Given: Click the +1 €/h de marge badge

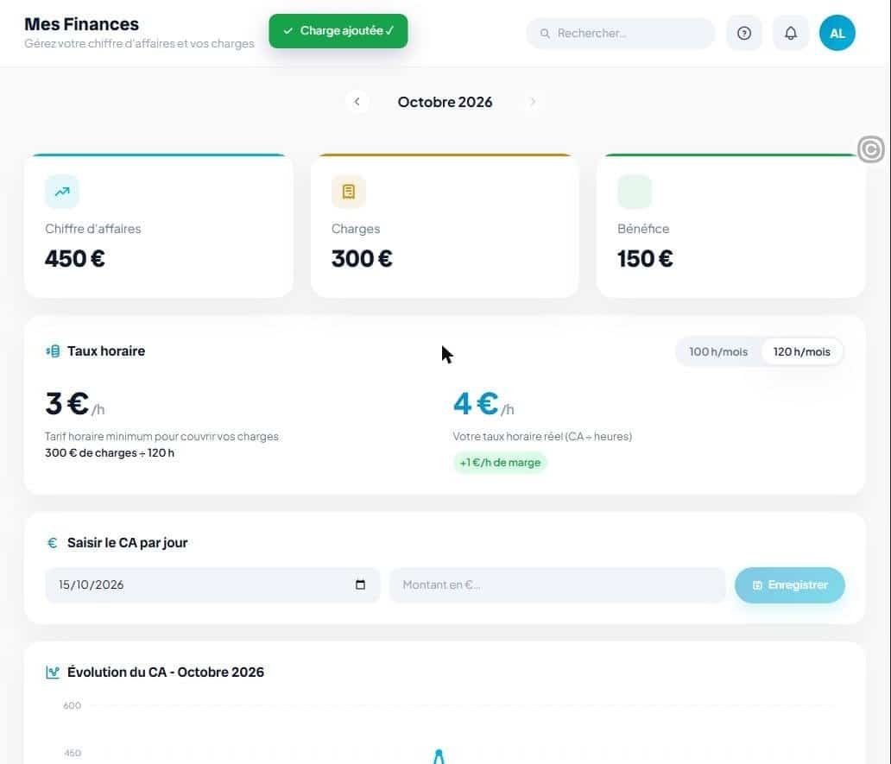Looking at the screenshot, I should pos(500,463).
